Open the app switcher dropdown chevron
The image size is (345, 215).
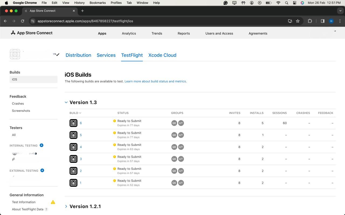[57, 55]
